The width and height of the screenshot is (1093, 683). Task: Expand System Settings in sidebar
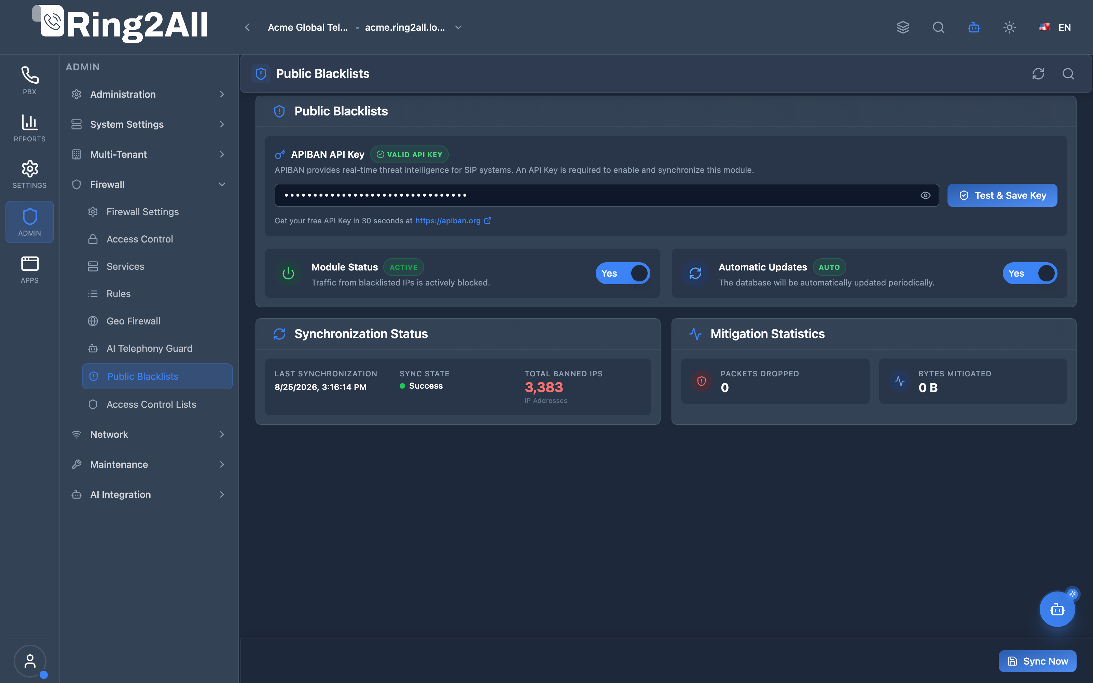pyautogui.click(x=149, y=124)
